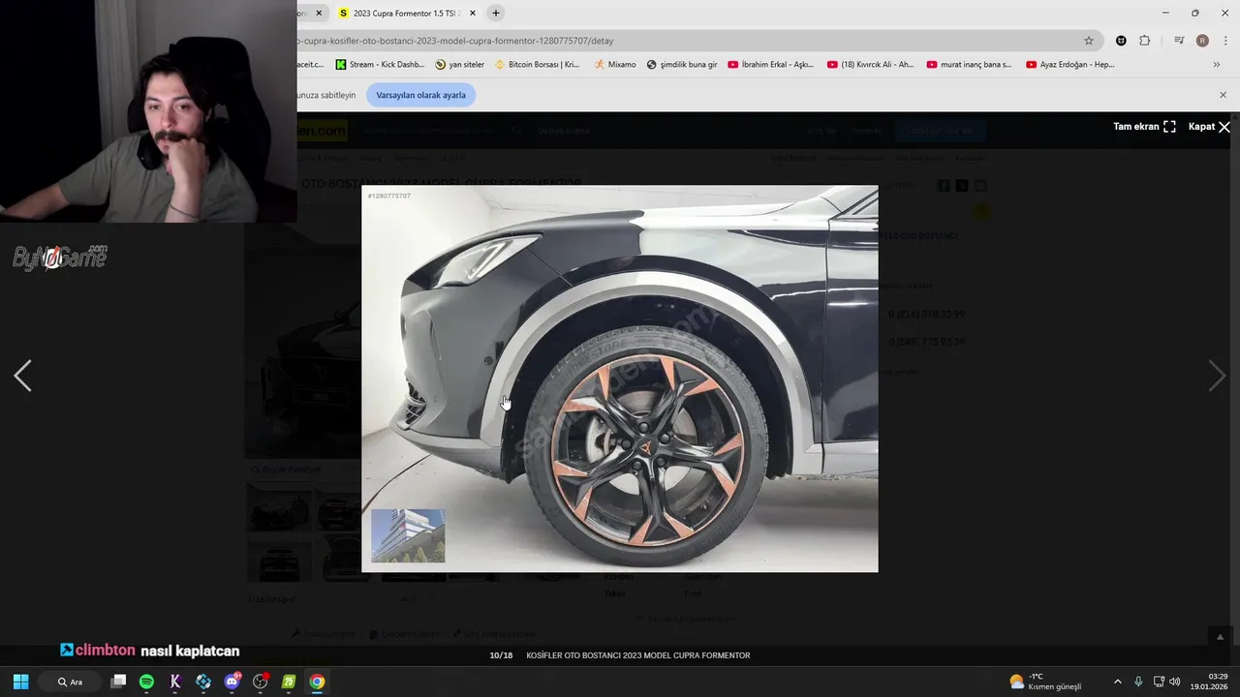Open the yan siteler bookmark folder
The height and width of the screenshot is (697, 1240).
tap(460, 65)
